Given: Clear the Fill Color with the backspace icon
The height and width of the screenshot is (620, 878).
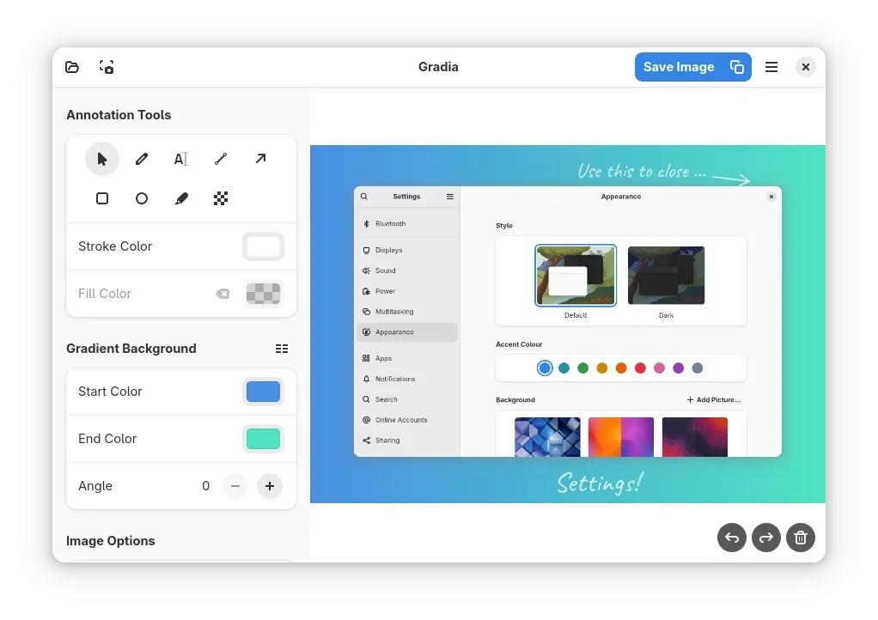Looking at the screenshot, I should pyautogui.click(x=223, y=294).
